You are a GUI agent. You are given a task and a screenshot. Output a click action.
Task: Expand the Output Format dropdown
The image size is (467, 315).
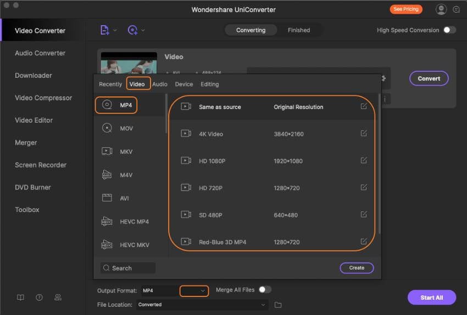(x=203, y=290)
